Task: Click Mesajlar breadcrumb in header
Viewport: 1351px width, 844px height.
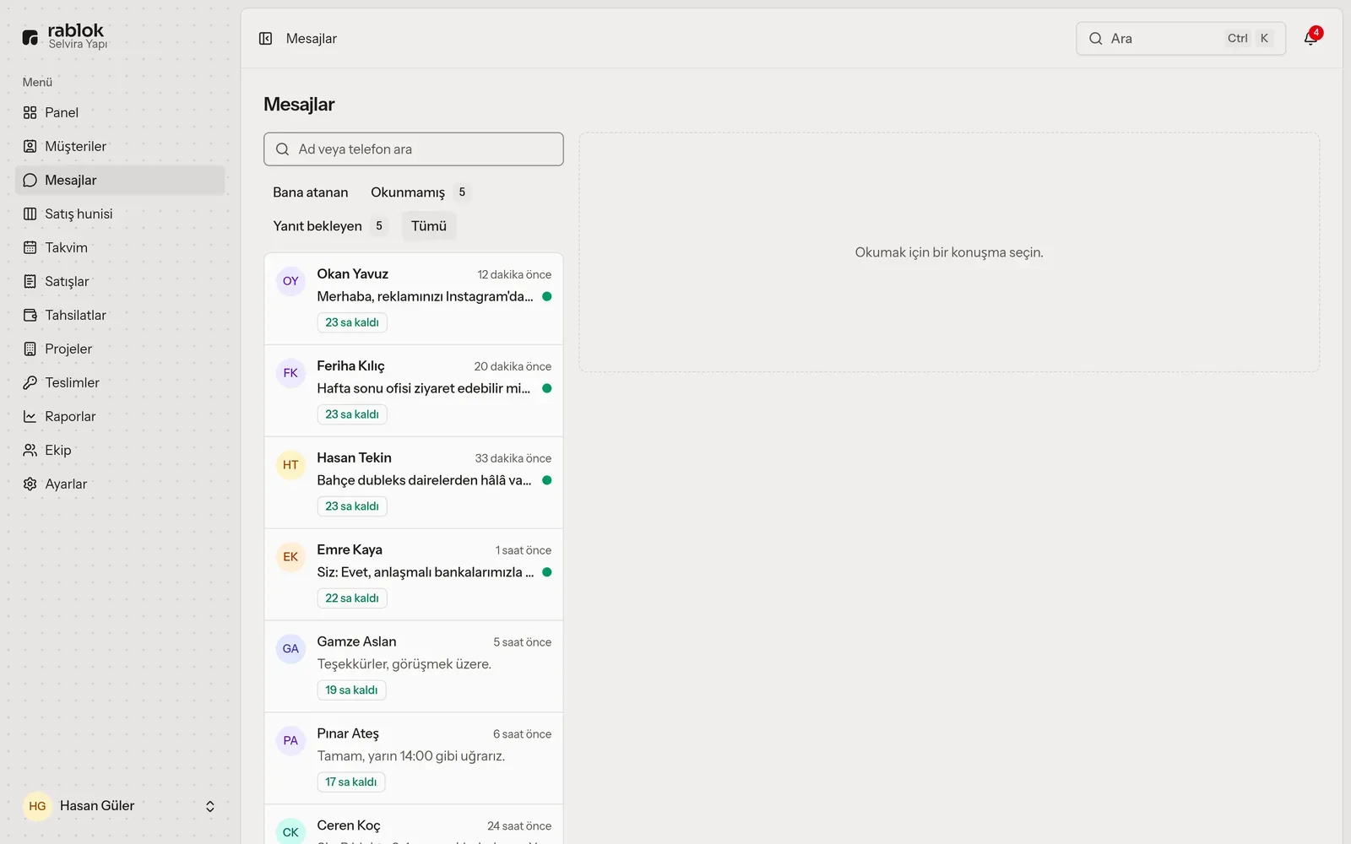Action: pyautogui.click(x=311, y=39)
